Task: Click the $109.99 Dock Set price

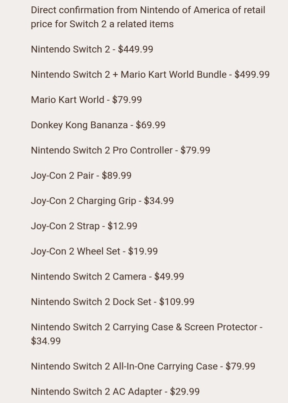Action: (x=177, y=302)
